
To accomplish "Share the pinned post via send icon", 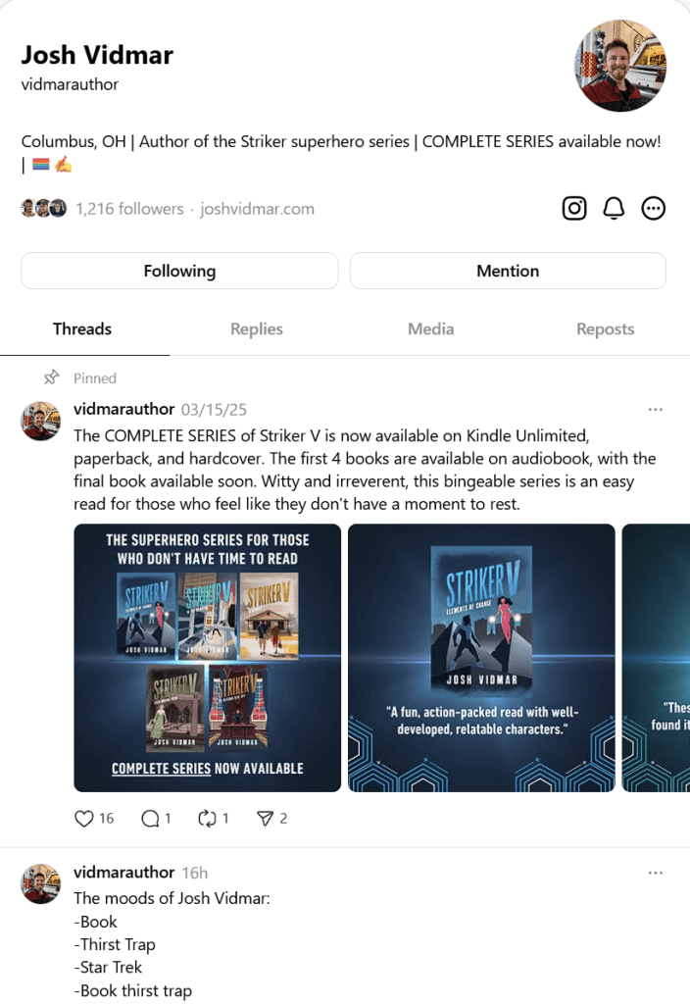I will click(x=265, y=819).
